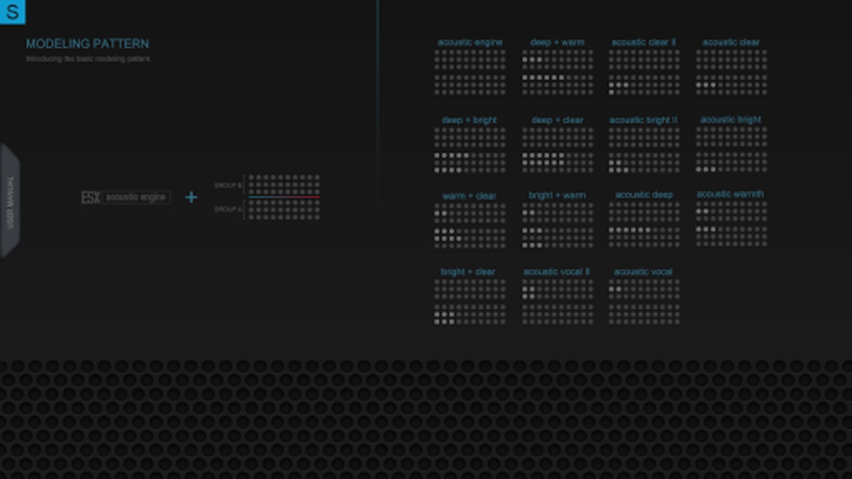Pick the acoustic warmth pattern
Viewport: 852px width, 479px height.
tap(731, 219)
